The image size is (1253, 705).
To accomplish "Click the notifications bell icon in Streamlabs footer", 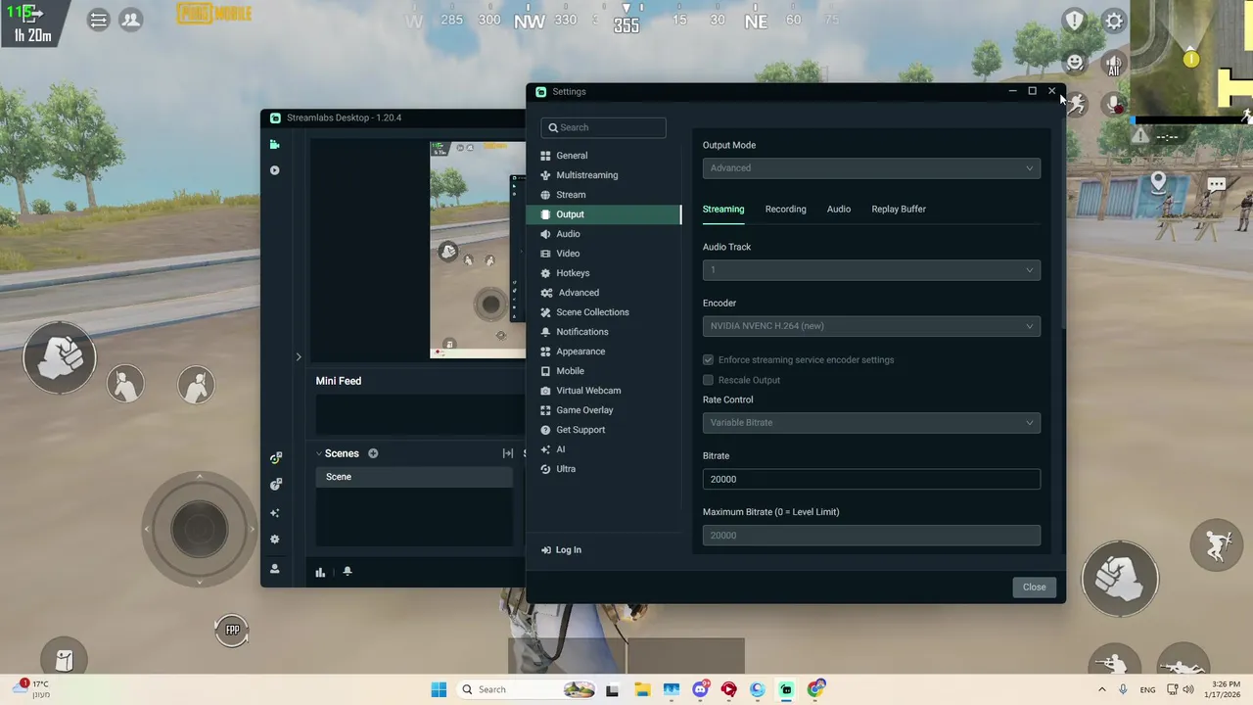I will [347, 572].
